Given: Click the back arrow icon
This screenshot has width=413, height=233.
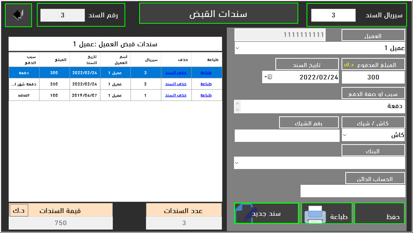Looking at the screenshot, I should coord(18,15).
